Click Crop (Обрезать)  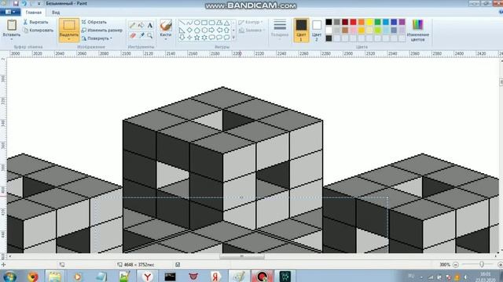(94, 22)
